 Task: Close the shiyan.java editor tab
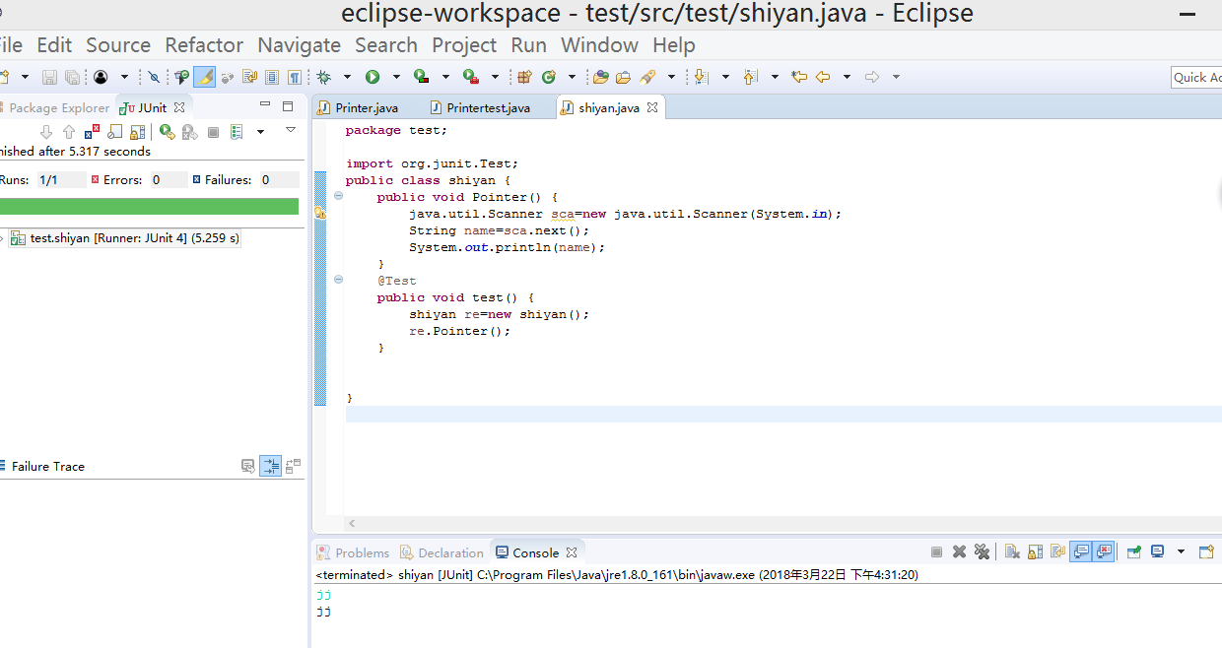[x=651, y=108]
